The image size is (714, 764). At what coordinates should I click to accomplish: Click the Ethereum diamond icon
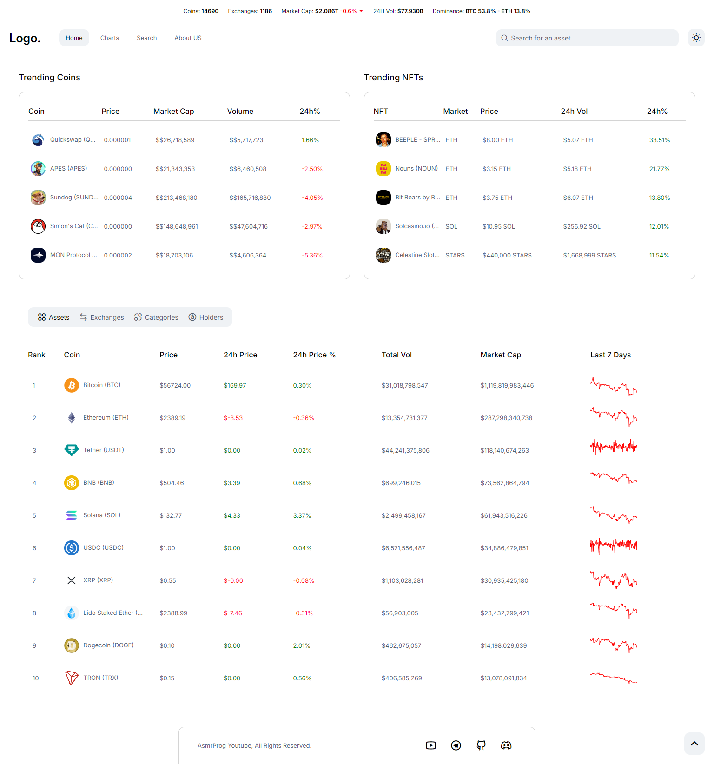72,418
